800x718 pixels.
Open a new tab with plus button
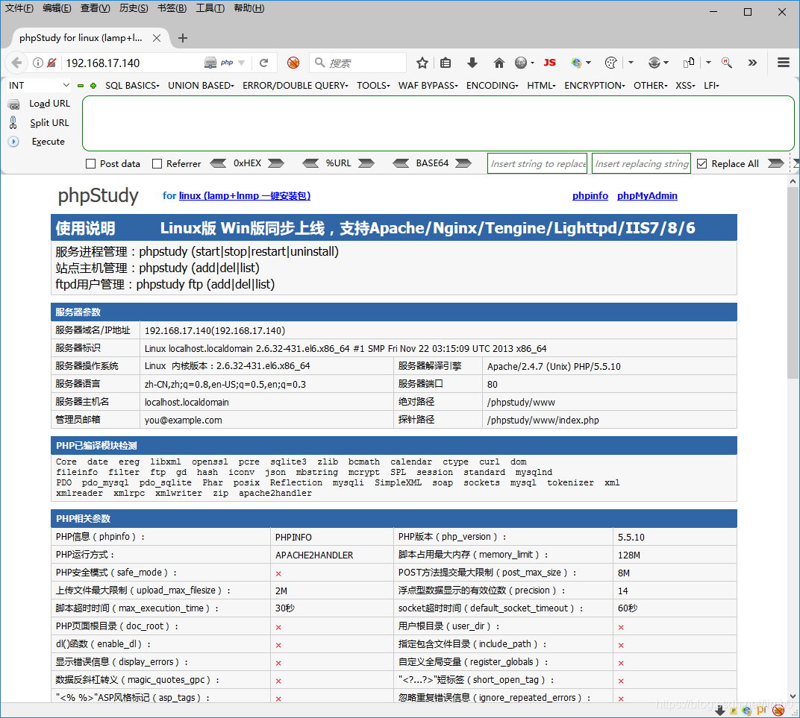183,38
